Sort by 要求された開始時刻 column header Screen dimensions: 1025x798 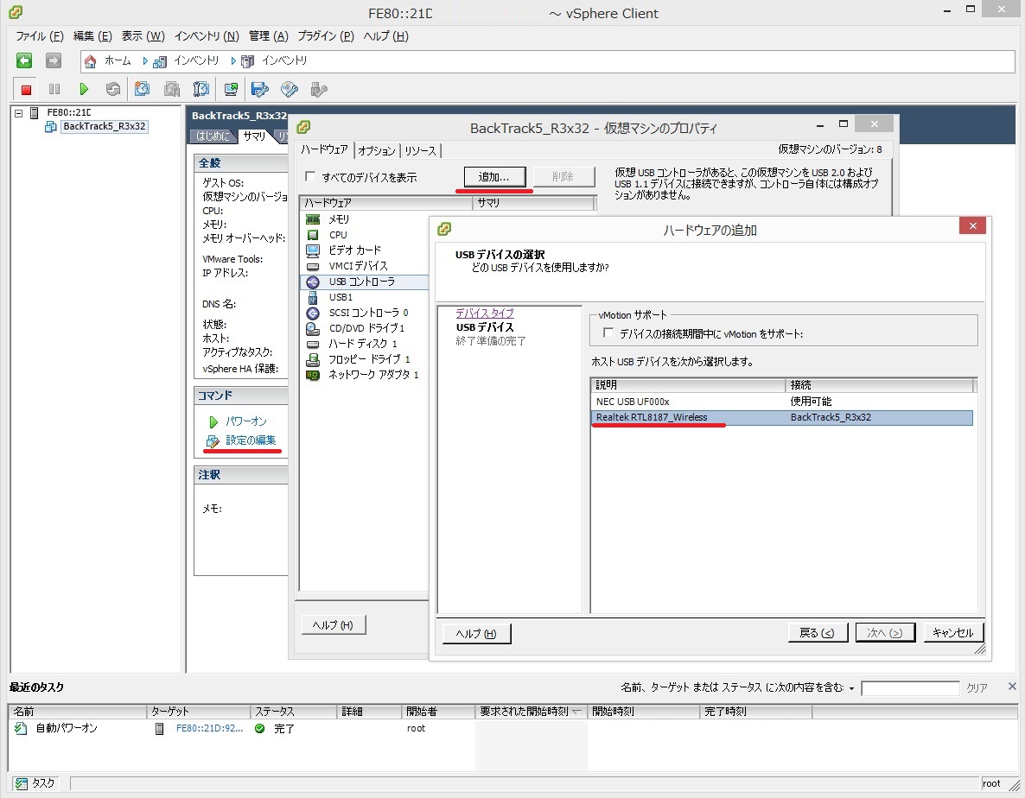pos(530,711)
